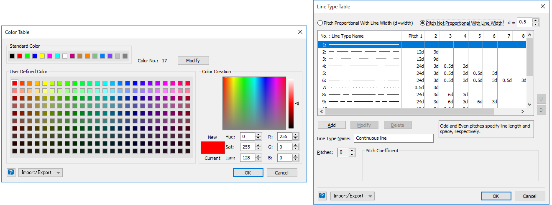
Task: Click the help icon in Line Type Table
Action: tap(322, 196)
